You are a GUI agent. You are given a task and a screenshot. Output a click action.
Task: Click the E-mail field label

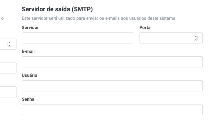coord(28,52)
